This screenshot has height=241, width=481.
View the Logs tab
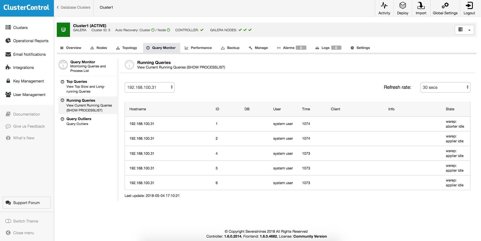pyautogui.click(x=328, y=48)
